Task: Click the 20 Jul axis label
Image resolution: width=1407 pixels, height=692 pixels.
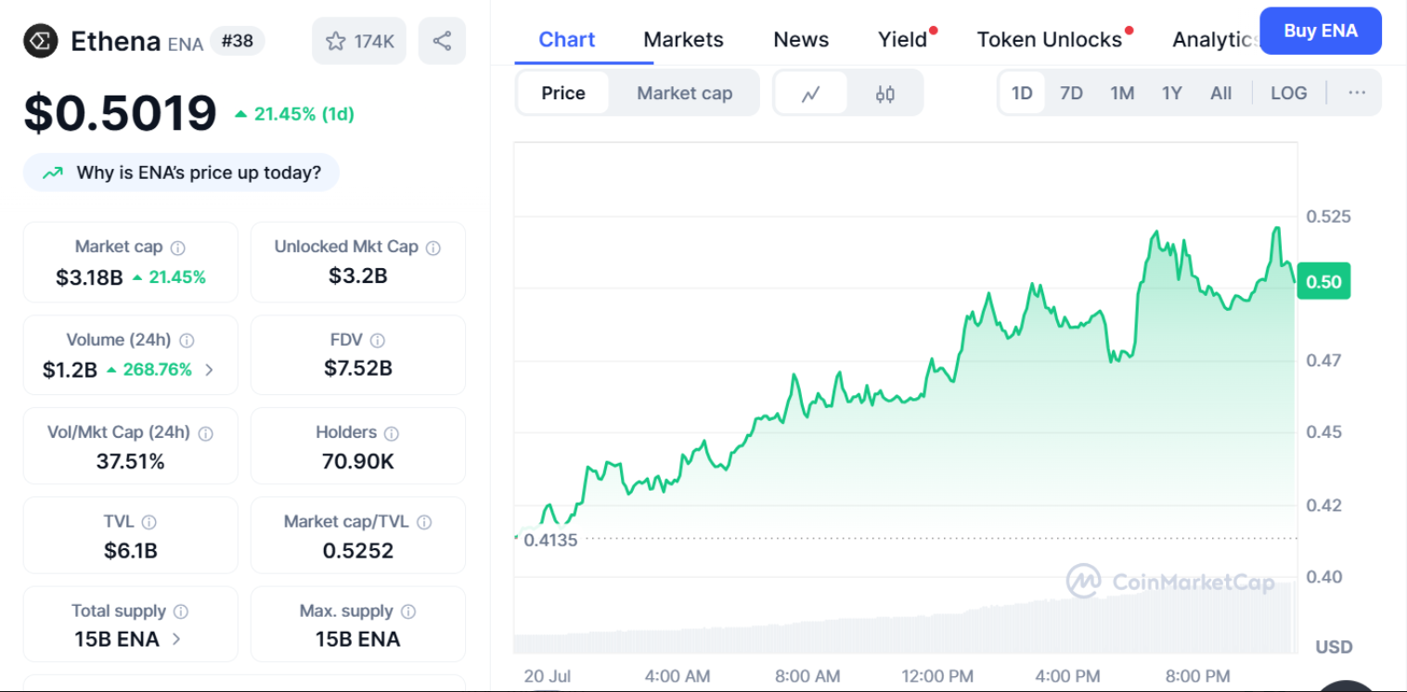Action: pos(547,676)
